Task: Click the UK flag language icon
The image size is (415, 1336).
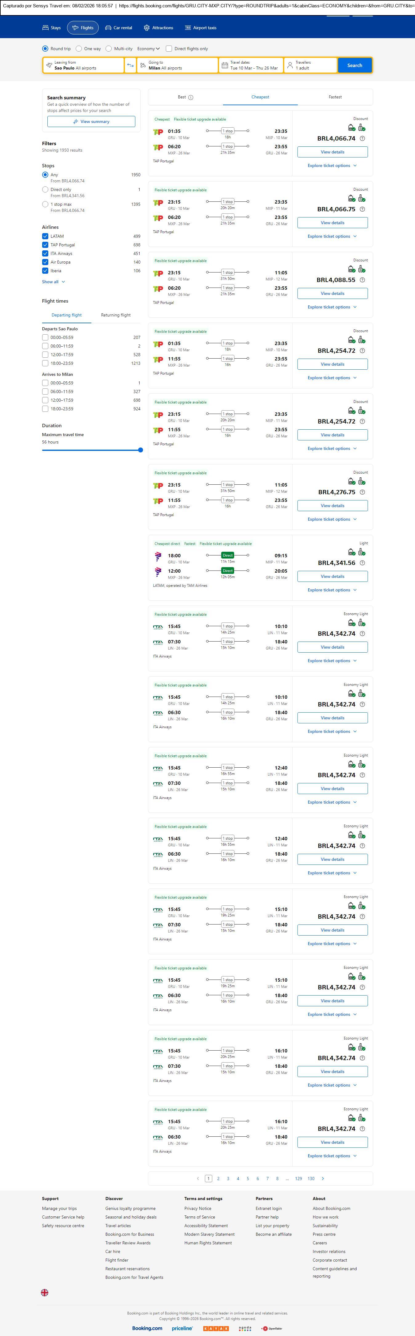Action: coord(45,1292)
